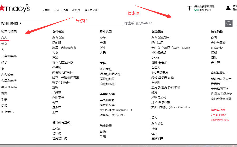Open 交易 in top menu
237x147 pixels.
[56, 10]
